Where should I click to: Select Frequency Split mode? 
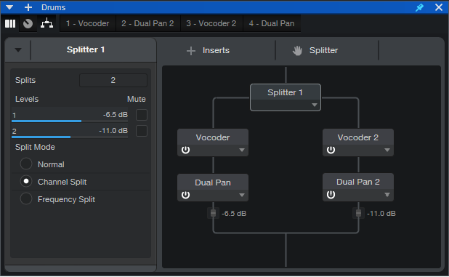click(26, 199)
